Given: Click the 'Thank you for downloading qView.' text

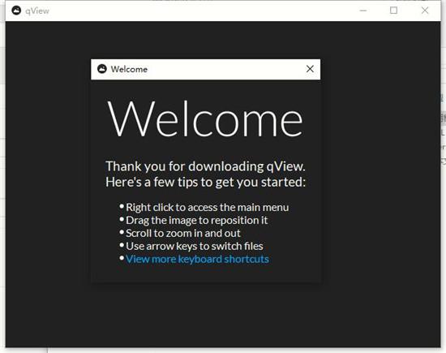Looking at the screenshot, I should [x=205, y=166].
